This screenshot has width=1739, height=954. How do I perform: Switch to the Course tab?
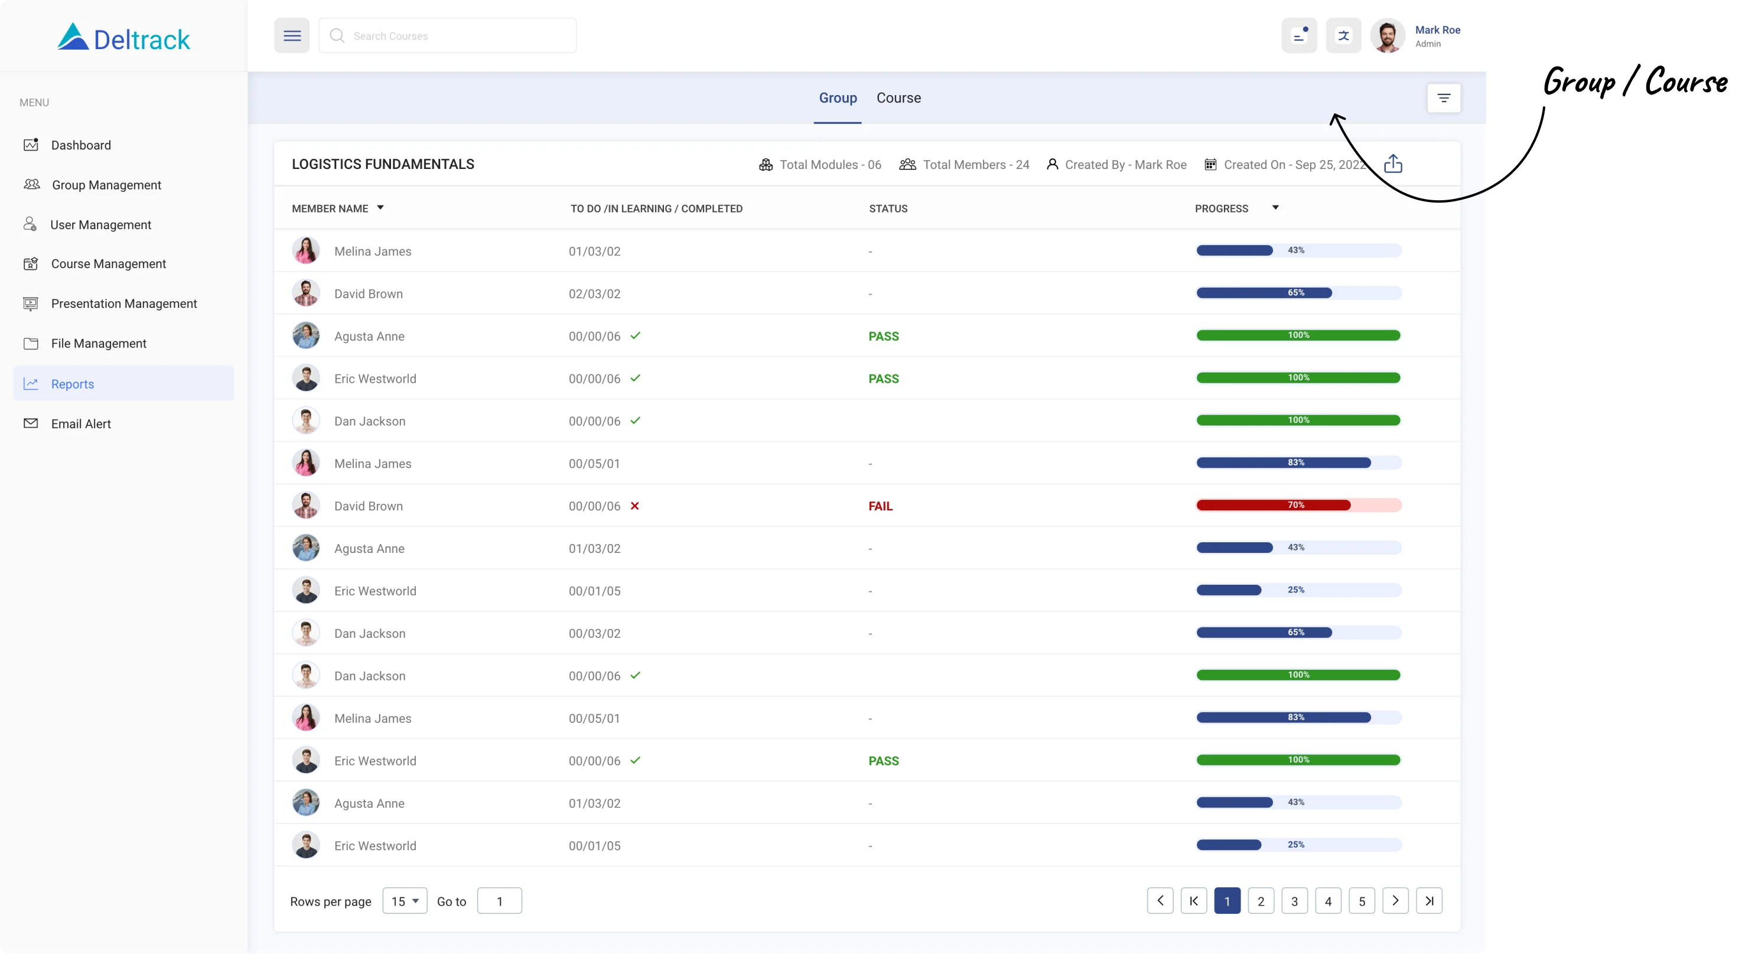coord(898,98)
